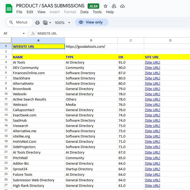The height and width of the screenshot is (190, 190).
Task: Open the Help menu
Action: click(x=110, y=12)
